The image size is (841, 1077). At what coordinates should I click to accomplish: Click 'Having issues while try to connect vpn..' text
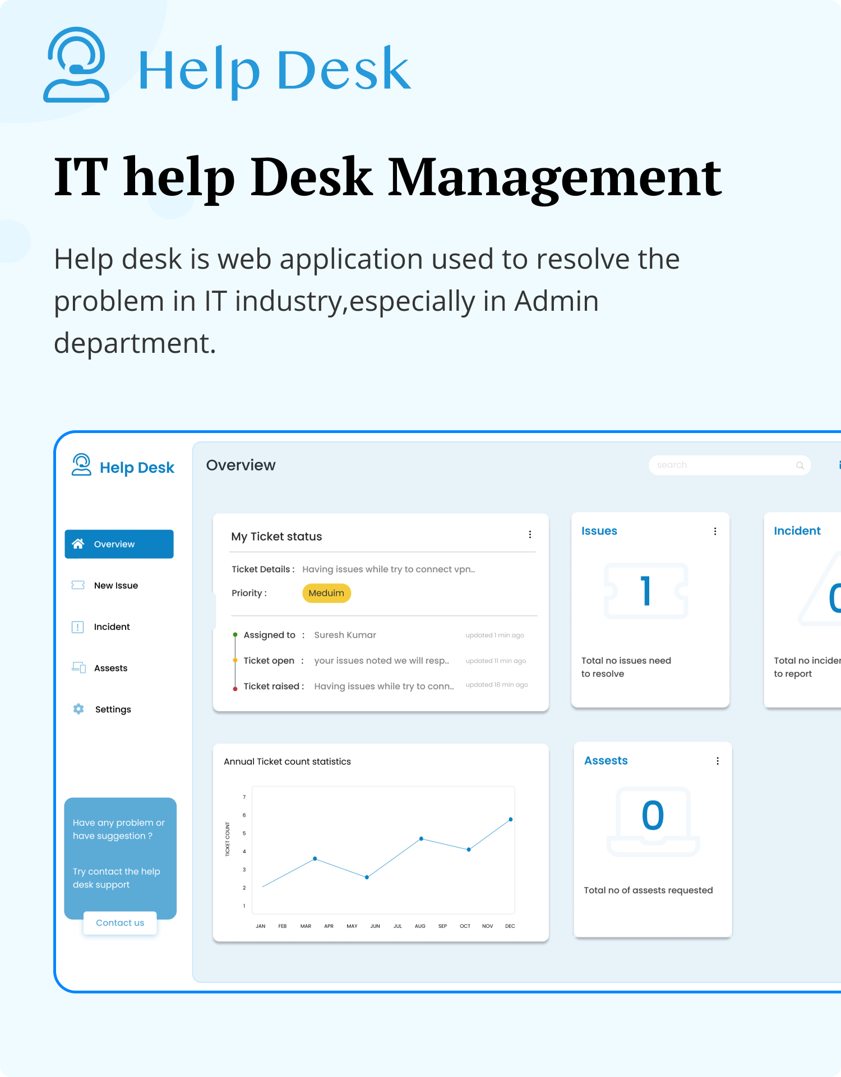[x=389, y=569]
